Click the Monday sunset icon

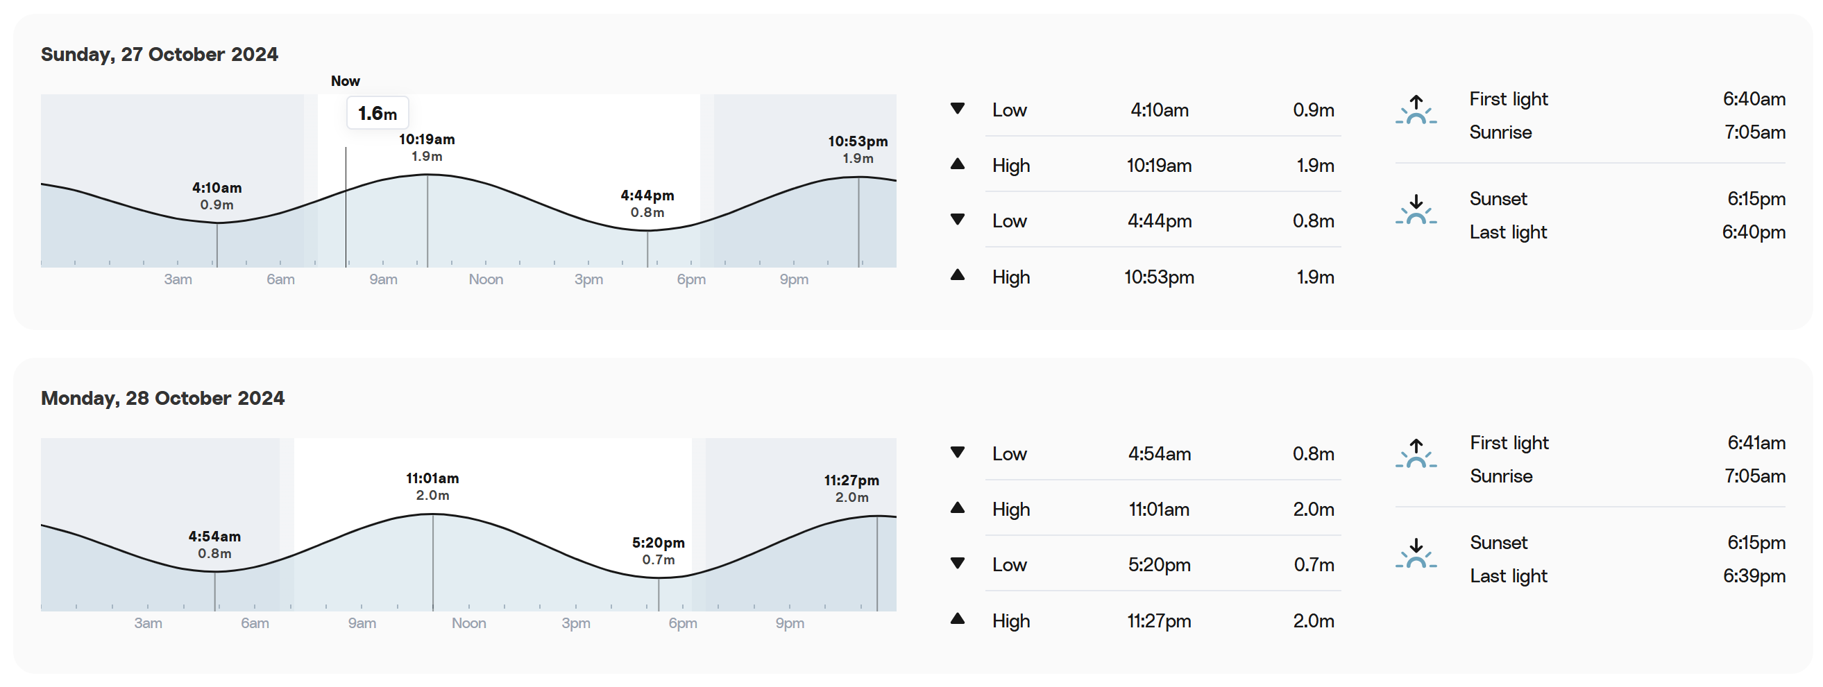tap(1416, 553)
